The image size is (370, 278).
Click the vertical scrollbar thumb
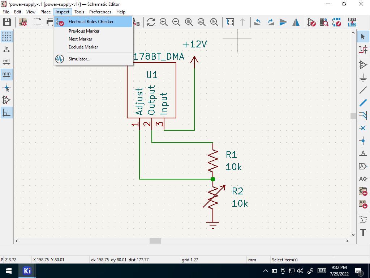tap(353, 116)
